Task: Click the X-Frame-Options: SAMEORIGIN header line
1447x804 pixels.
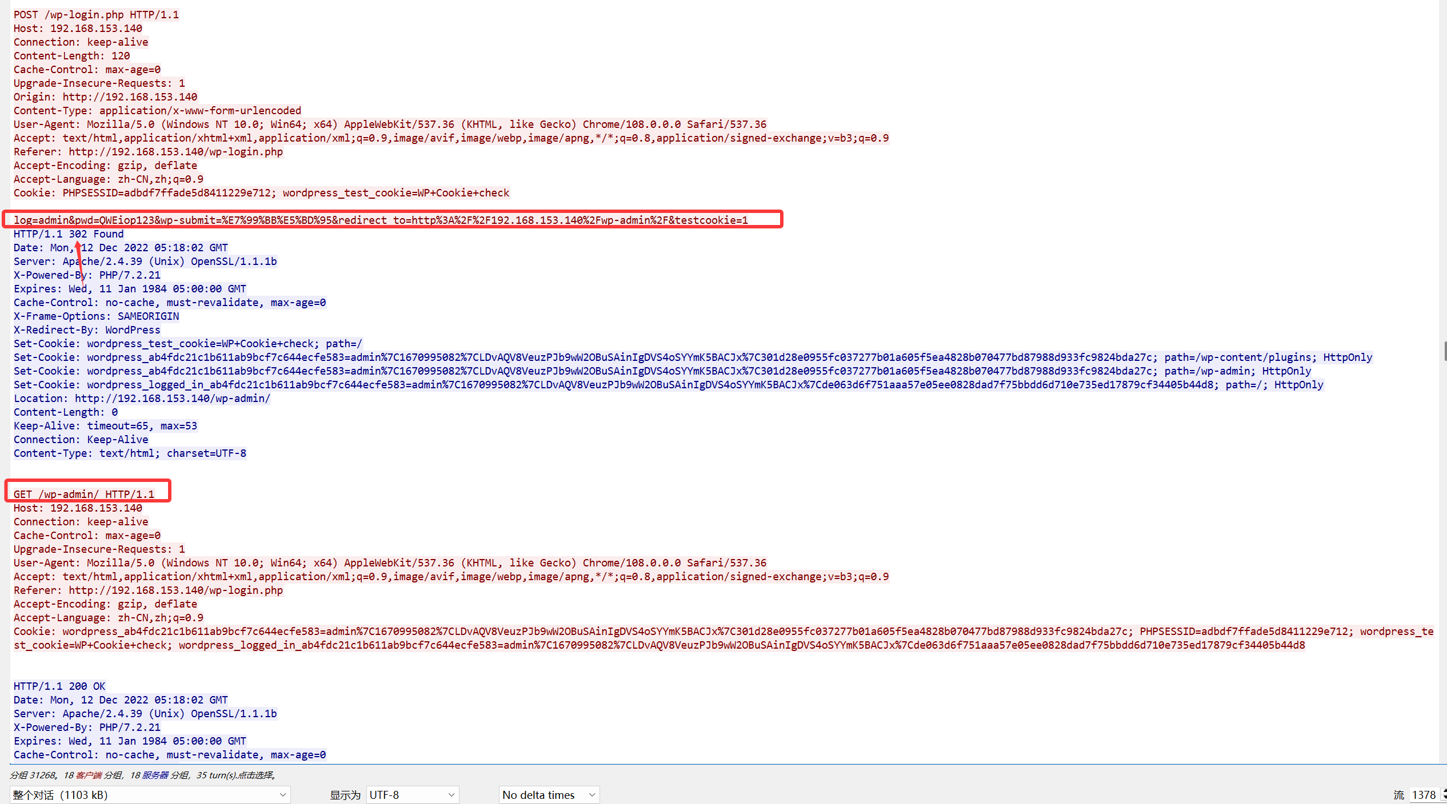Action: (x=96, y=316)
